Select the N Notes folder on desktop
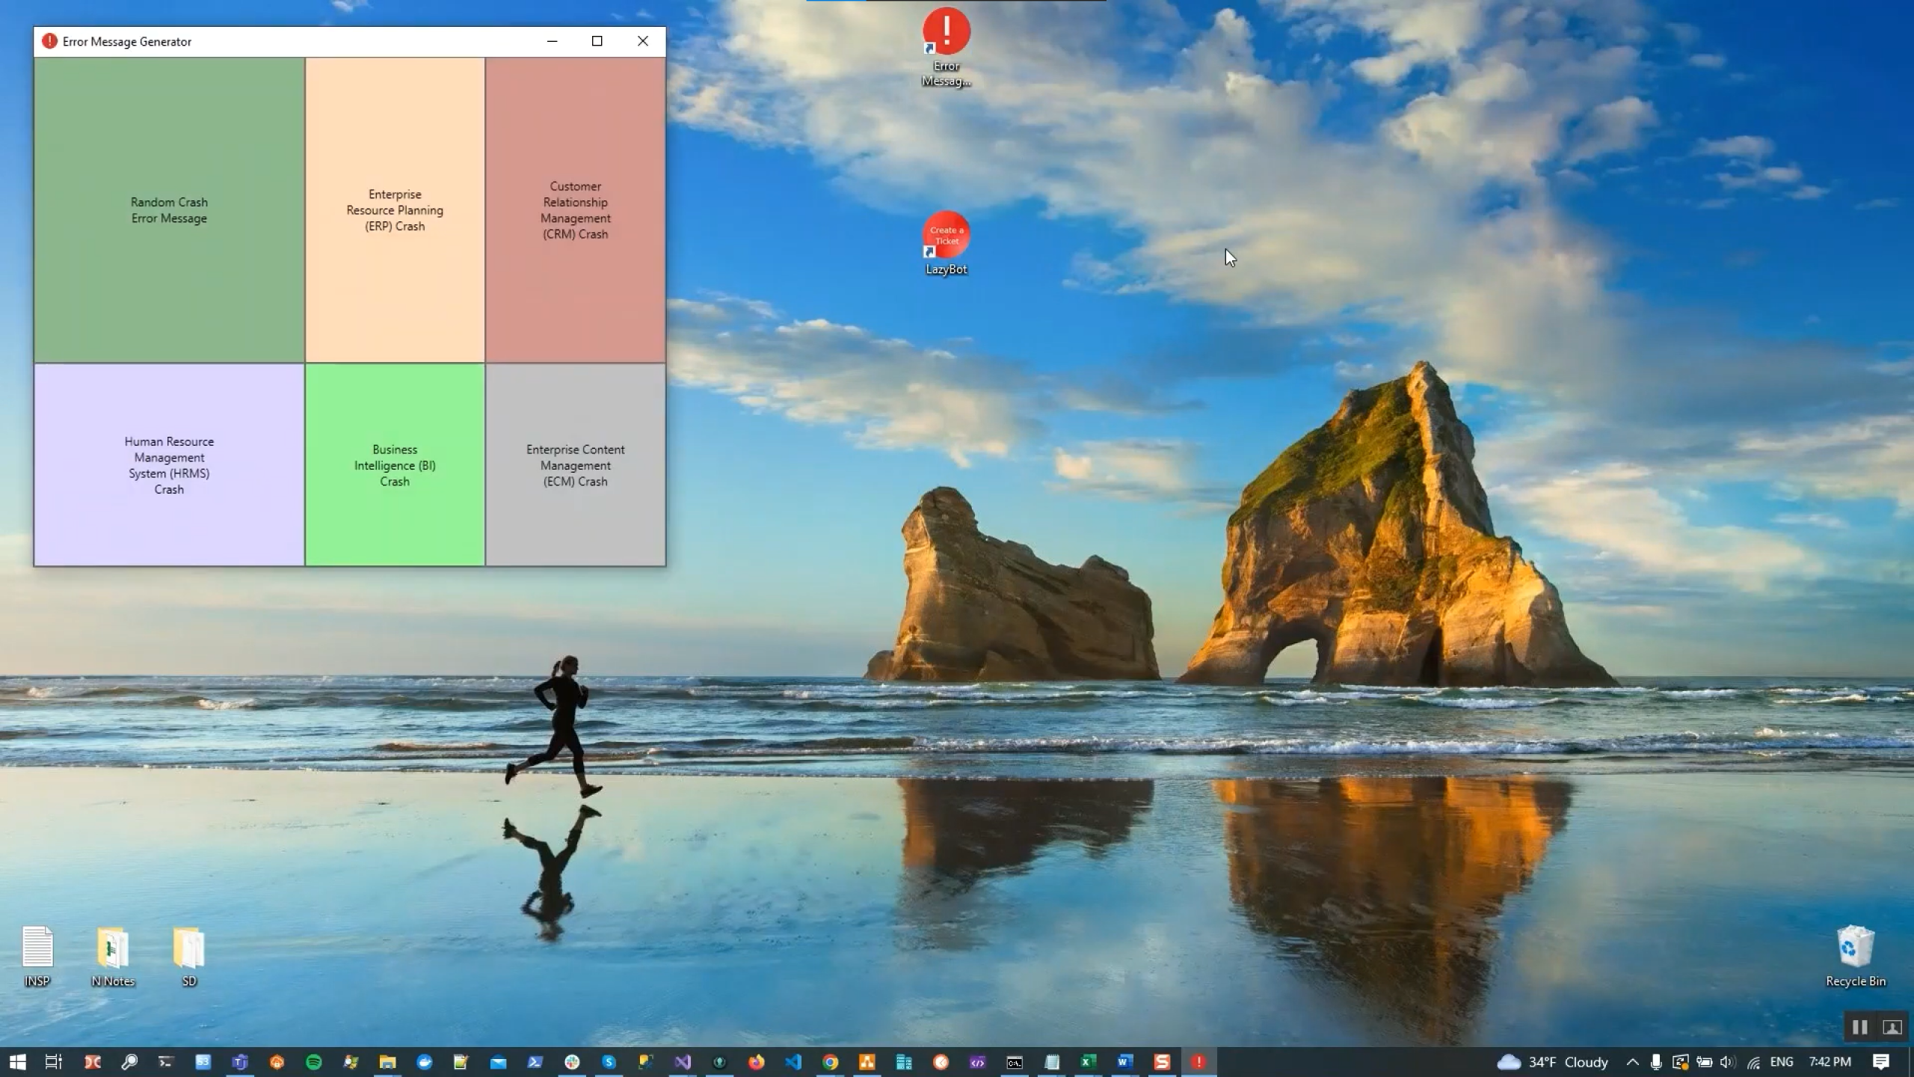 point(113,957)
